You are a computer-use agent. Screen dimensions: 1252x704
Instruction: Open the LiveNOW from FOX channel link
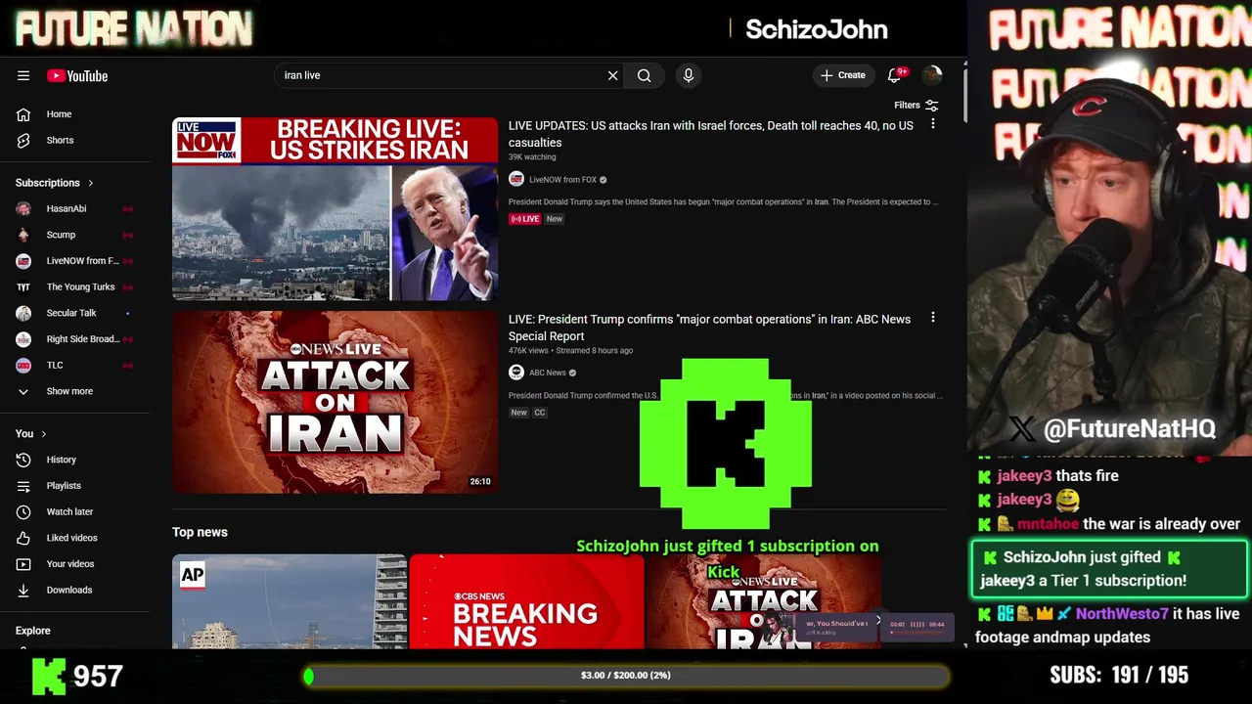click(562, 180)
